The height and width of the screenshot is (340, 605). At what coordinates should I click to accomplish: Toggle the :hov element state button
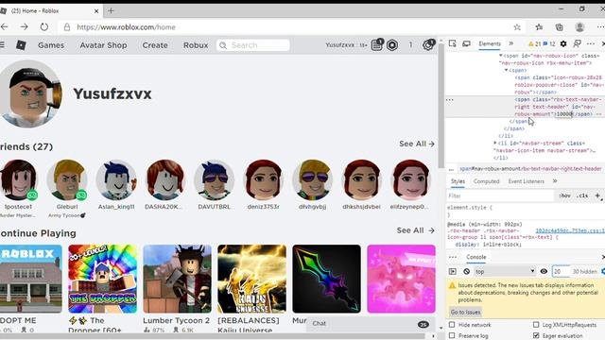click(564, 195)
